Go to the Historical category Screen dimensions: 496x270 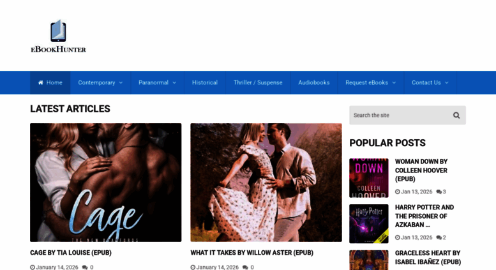(205, 83)
